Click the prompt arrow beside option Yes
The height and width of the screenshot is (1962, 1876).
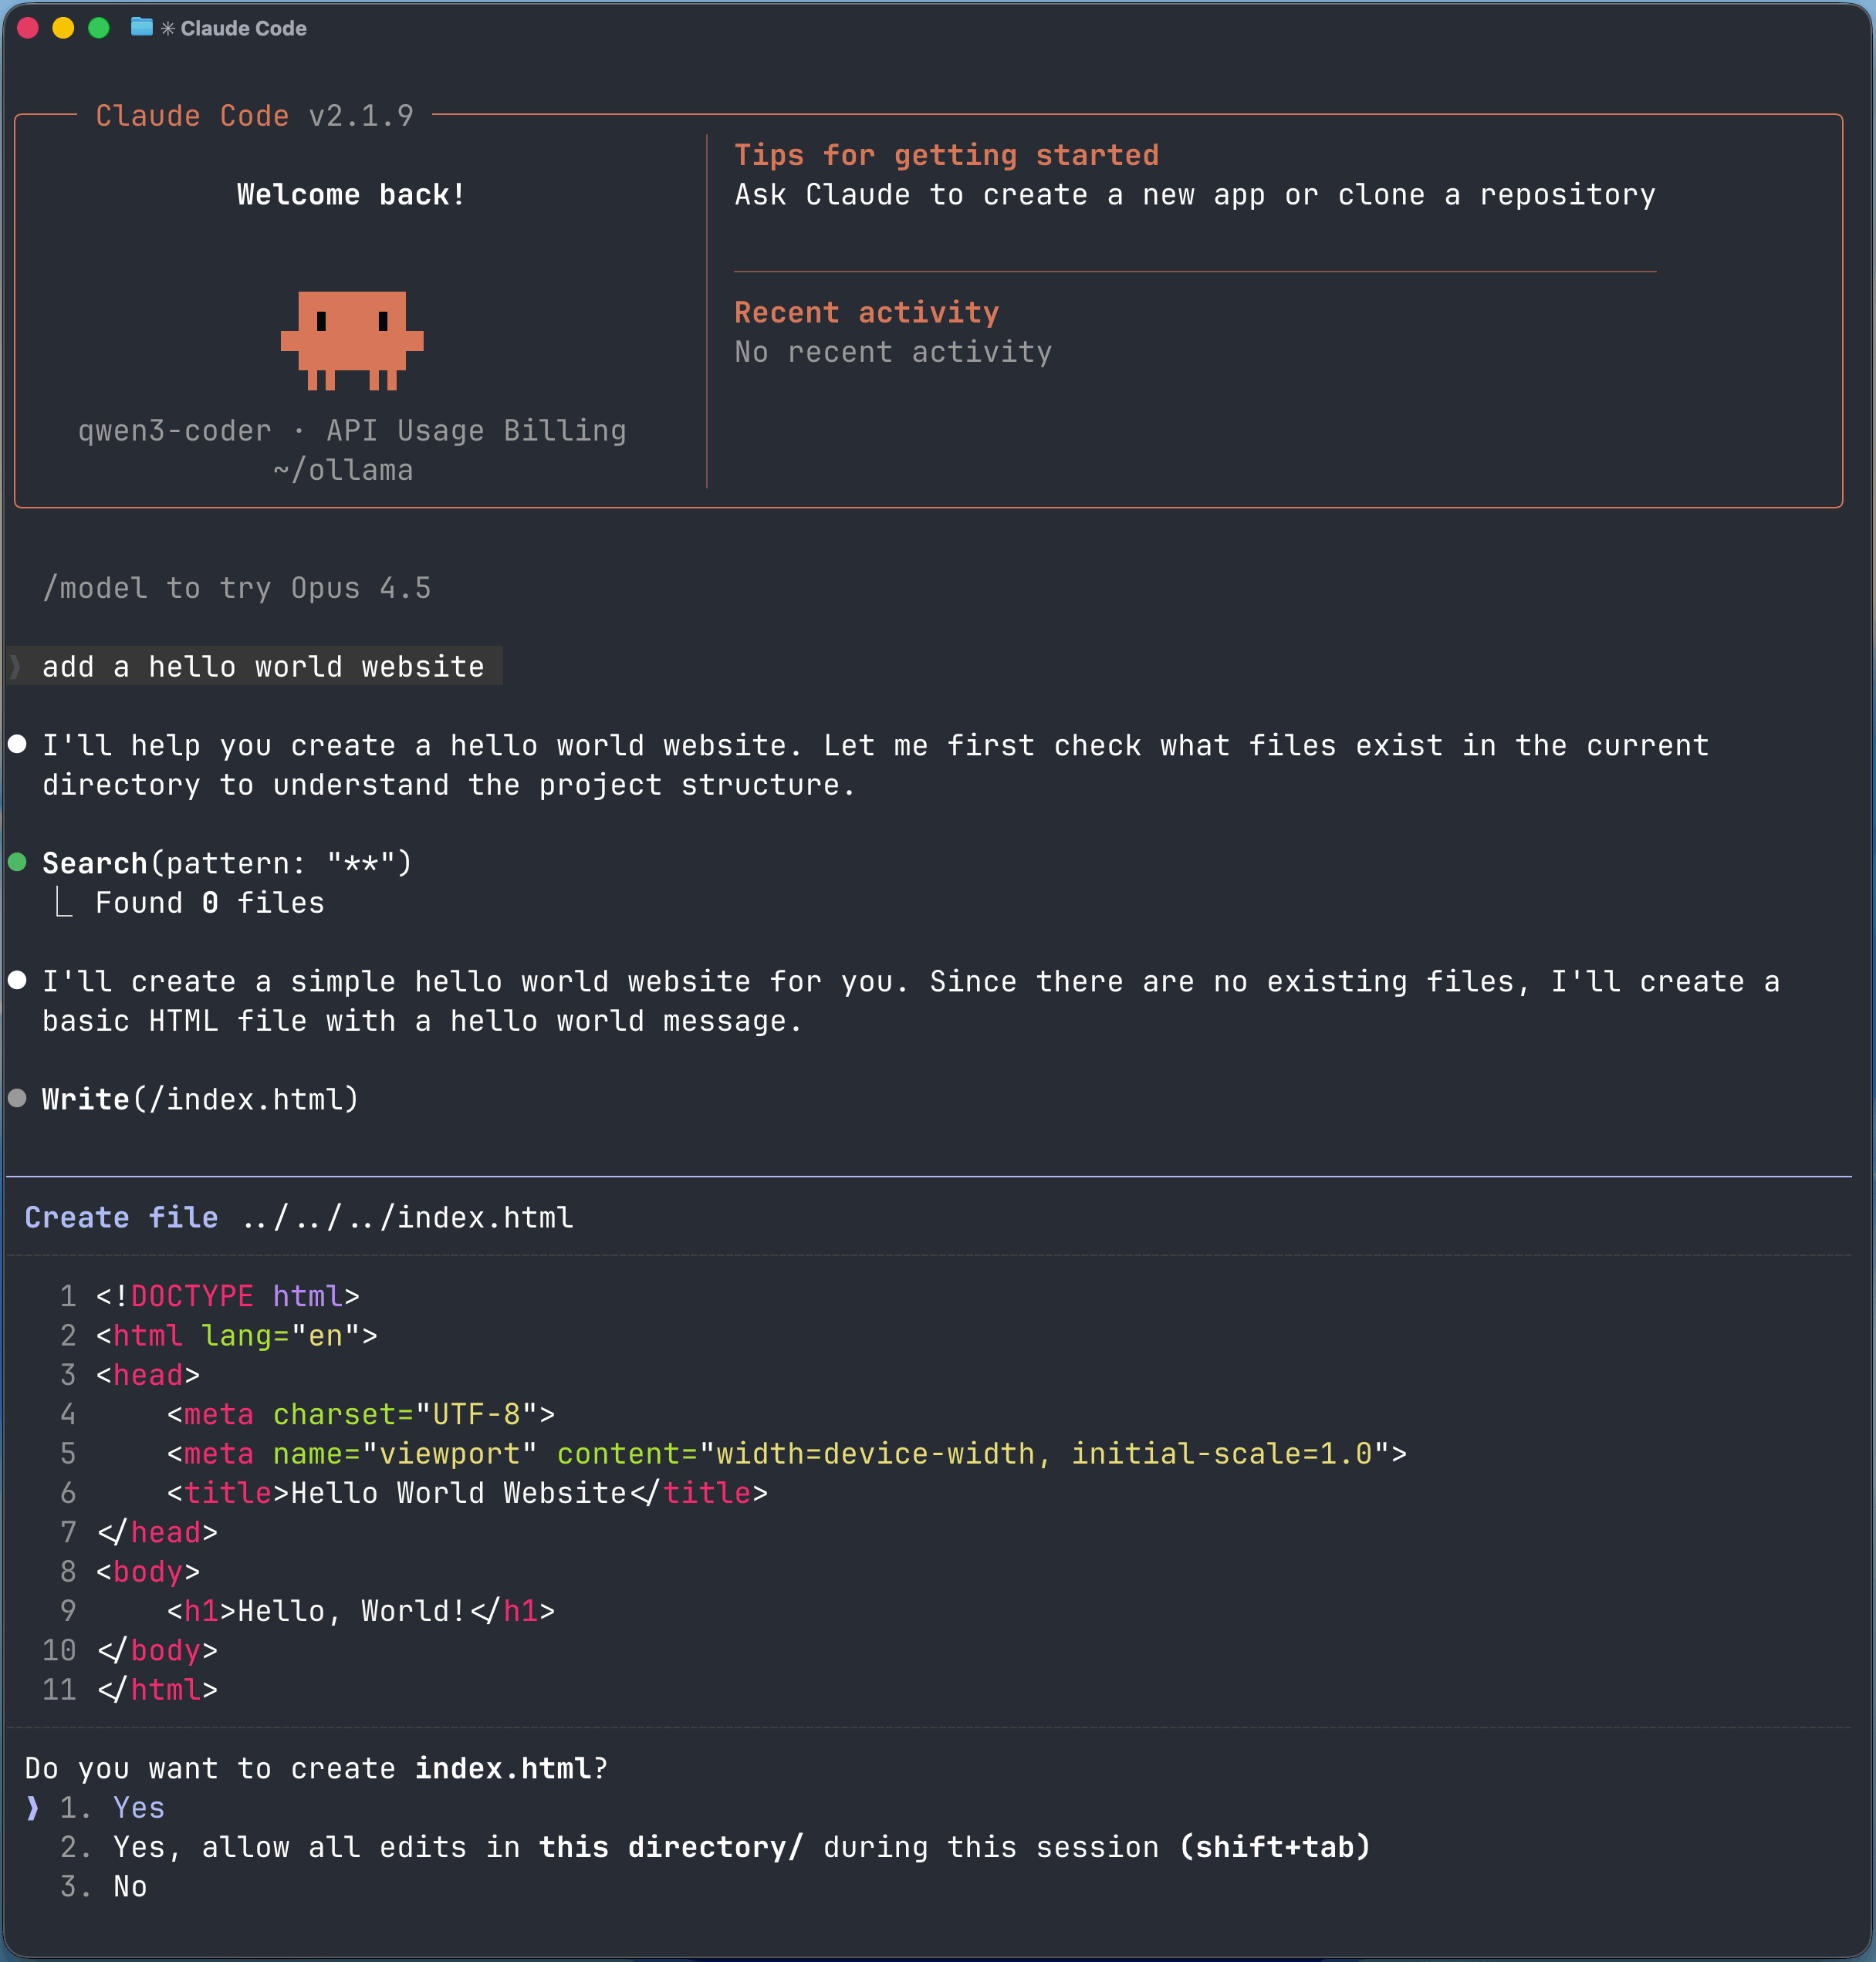[33, 1807]
